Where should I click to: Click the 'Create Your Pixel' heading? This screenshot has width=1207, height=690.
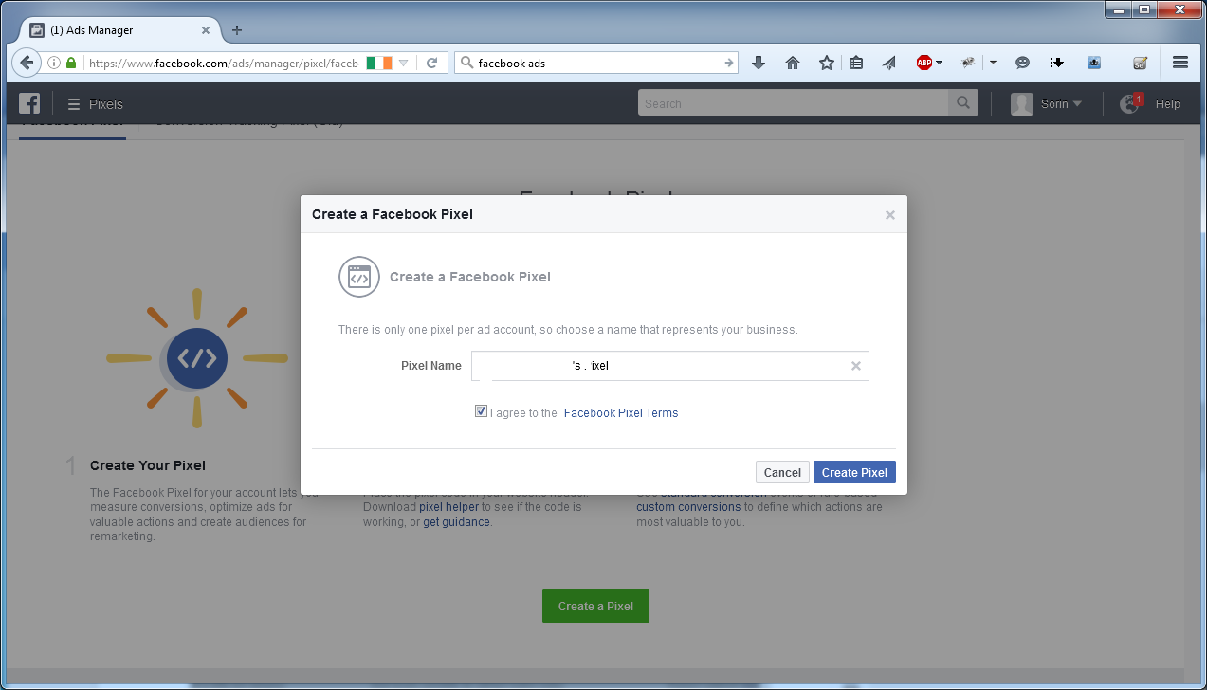pos(148,465)
